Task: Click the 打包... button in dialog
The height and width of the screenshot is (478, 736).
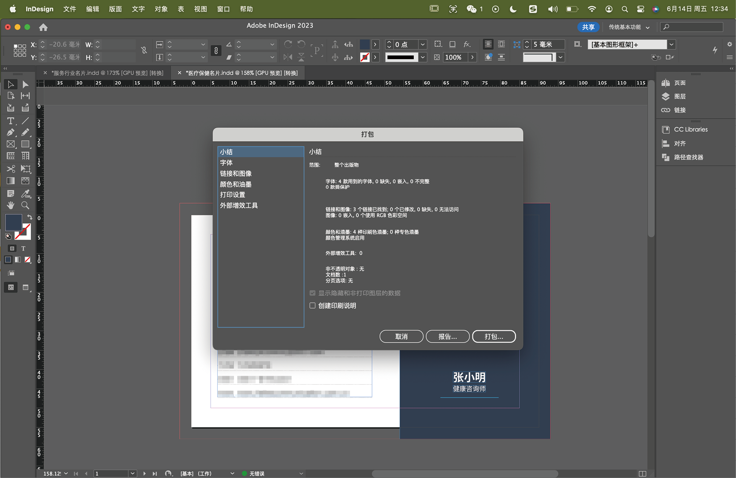Action: [x=493, y=337]
